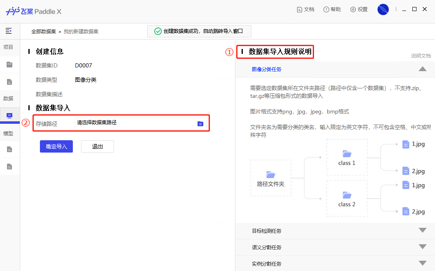Click the 确定导入 button

coord(56,146)
